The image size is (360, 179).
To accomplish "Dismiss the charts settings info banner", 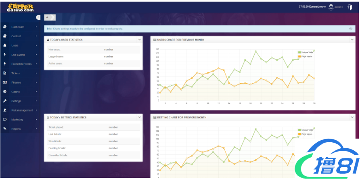I will point(350,29).
